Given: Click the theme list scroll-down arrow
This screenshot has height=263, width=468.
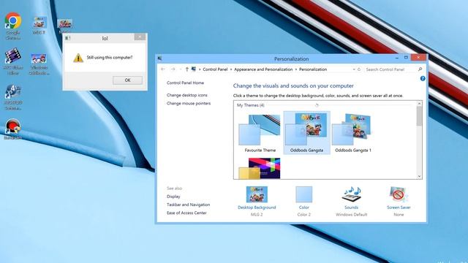Looking at the screenshot, I should pyautogui.click(x=419, y=176).
